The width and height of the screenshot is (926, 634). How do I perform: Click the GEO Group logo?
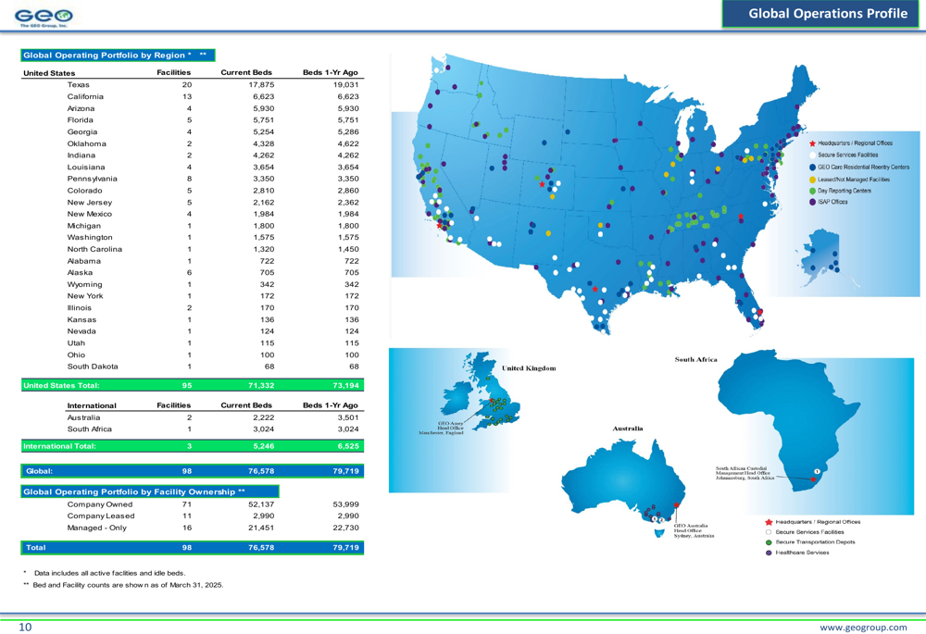tap(44, 18)
